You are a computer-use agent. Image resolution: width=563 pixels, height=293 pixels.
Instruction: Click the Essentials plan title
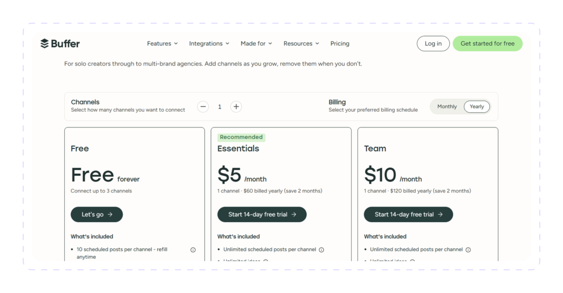pyautogui.click(x=238, y=148)
